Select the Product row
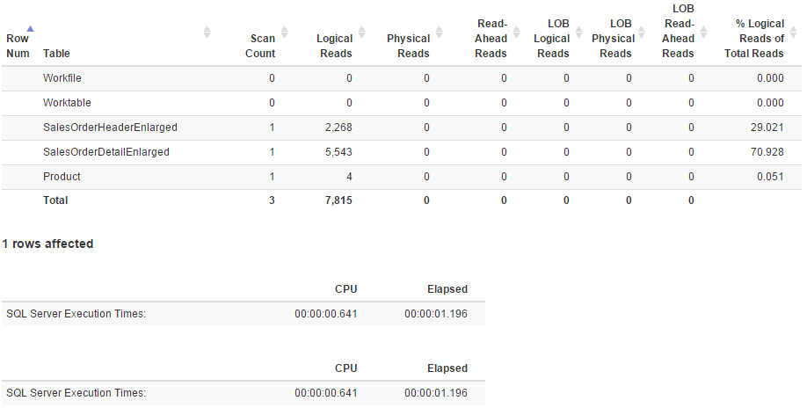Image resolution: width=807 pixels, height=408 pixels. click(x=402, y=177)
